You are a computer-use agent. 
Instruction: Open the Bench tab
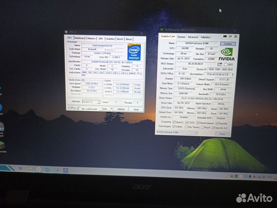click(x=120, y=39)
